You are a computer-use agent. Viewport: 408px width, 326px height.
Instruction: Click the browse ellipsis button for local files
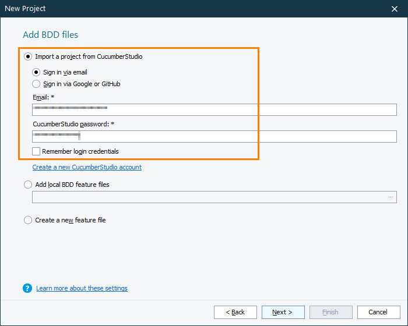(x=391, y=197)
